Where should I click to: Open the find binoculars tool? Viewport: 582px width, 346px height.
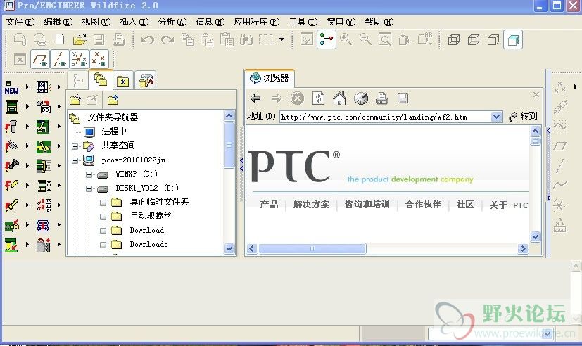click(x=246, y=39)
